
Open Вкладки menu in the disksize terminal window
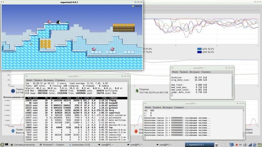coord(194,72)
